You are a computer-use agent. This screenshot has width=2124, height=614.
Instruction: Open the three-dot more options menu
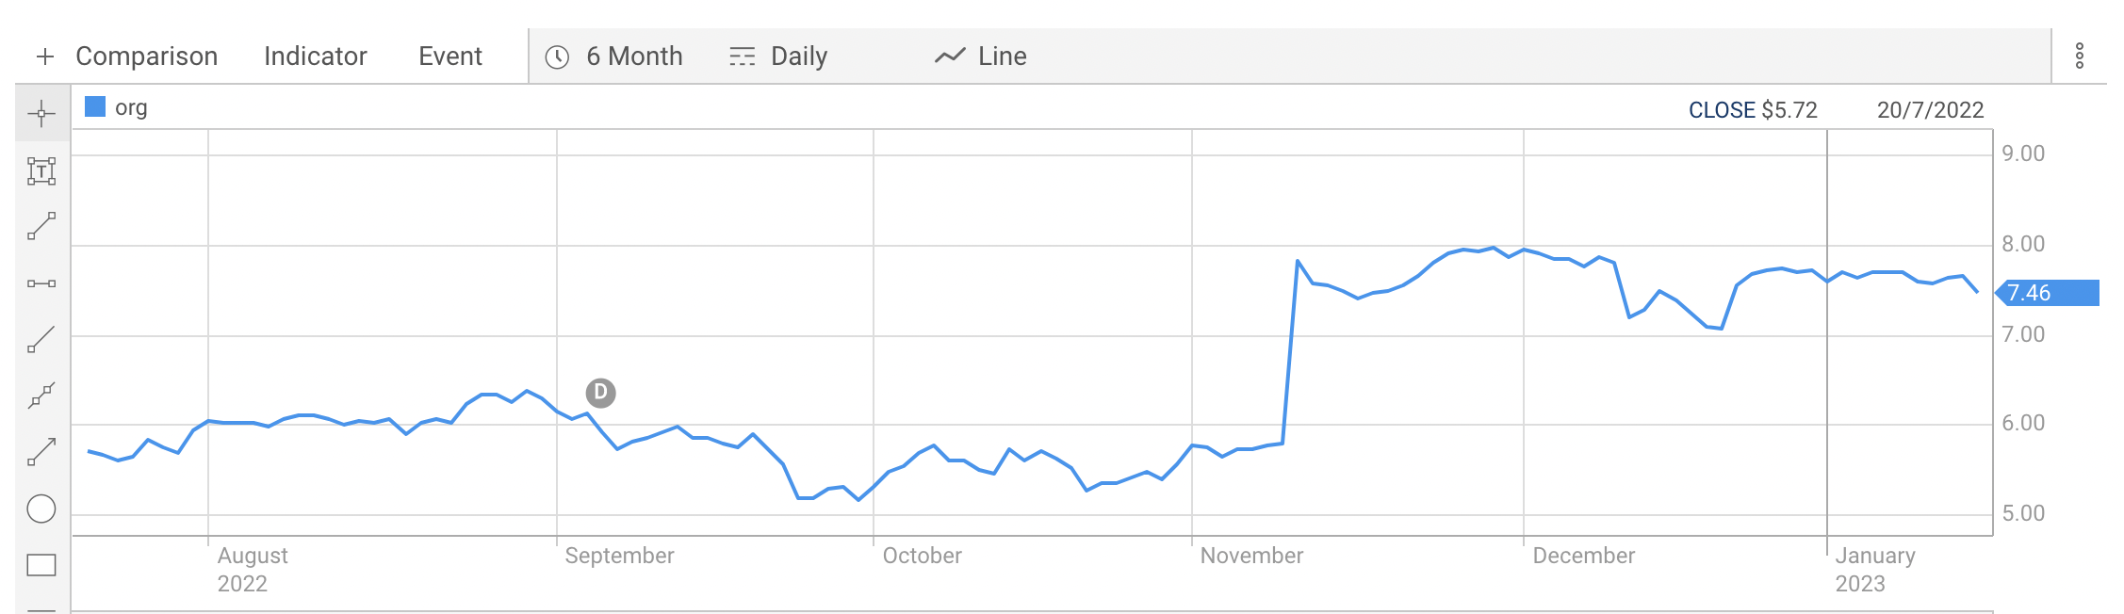(2080, 56)
